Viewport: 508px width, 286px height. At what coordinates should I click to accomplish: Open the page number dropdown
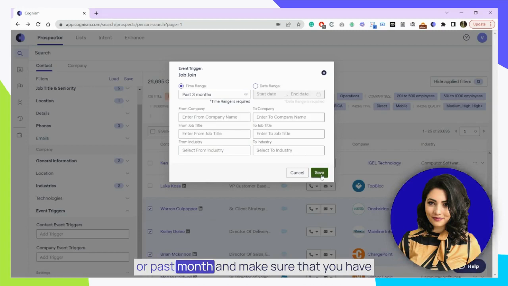470,131
